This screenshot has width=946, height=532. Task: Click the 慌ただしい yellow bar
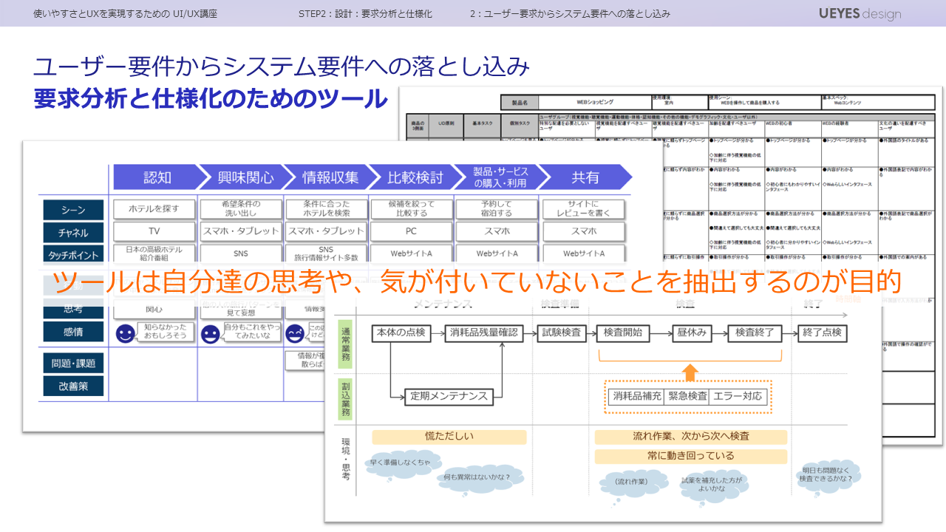449,437
